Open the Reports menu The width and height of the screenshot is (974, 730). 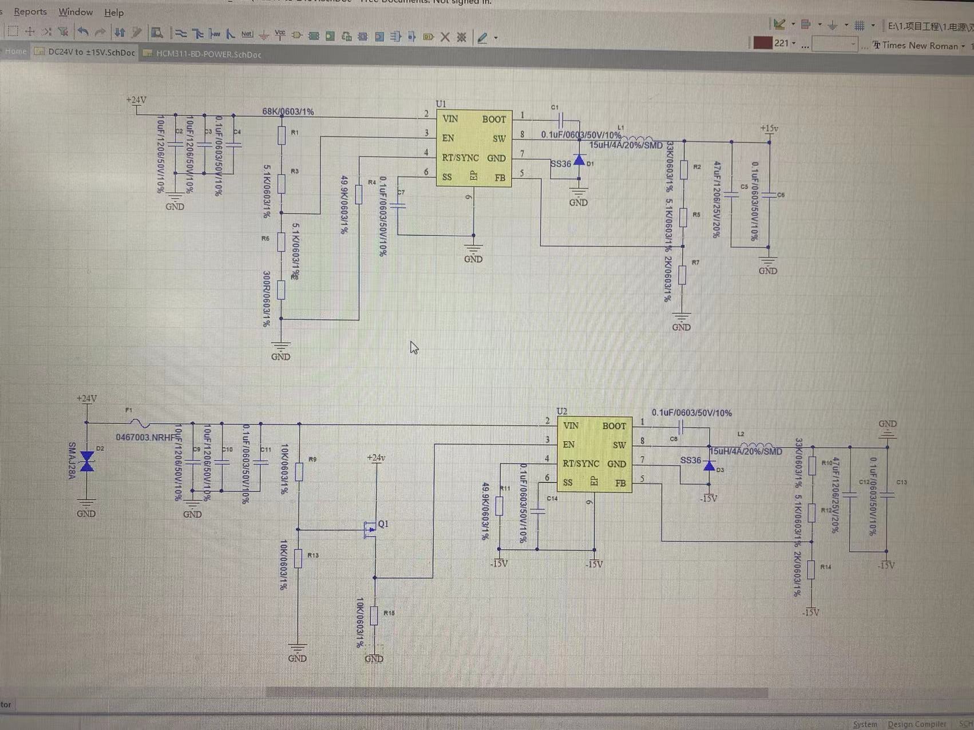point(30,11)
